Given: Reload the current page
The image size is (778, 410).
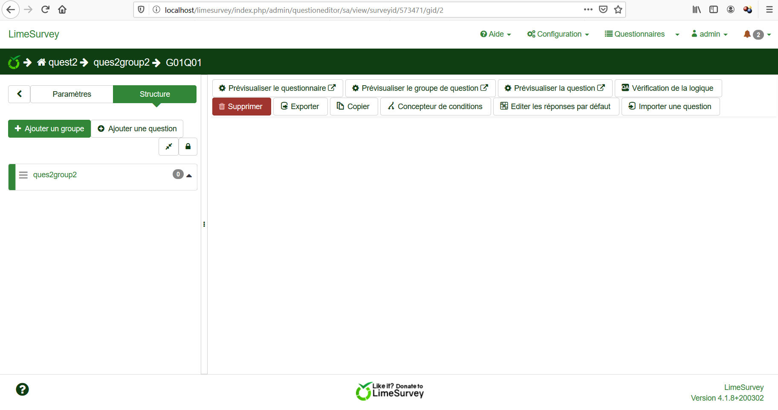Looking at the screenshot, I should [46, 9].
